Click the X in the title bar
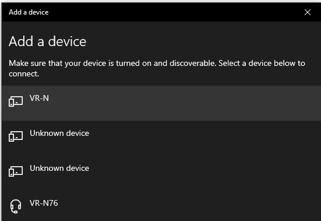The image size is (321, 221). click(307, 12)
